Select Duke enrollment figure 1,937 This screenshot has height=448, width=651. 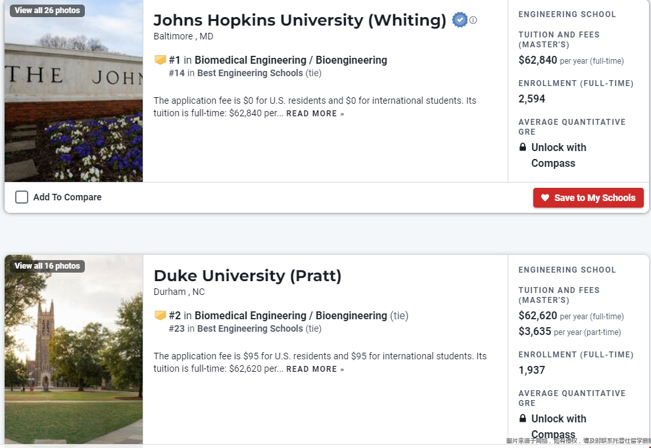(x=532, y=370)
